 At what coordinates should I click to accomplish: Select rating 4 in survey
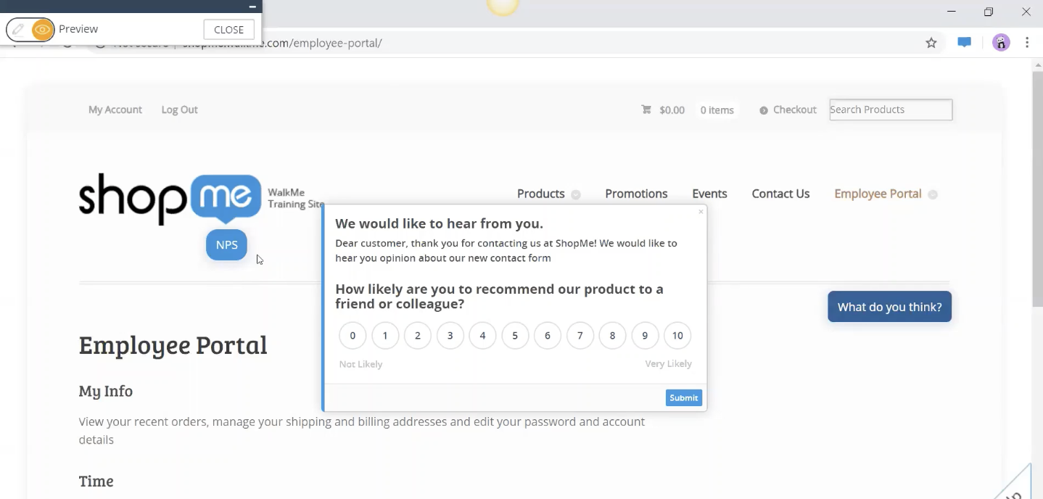point(482,335)
